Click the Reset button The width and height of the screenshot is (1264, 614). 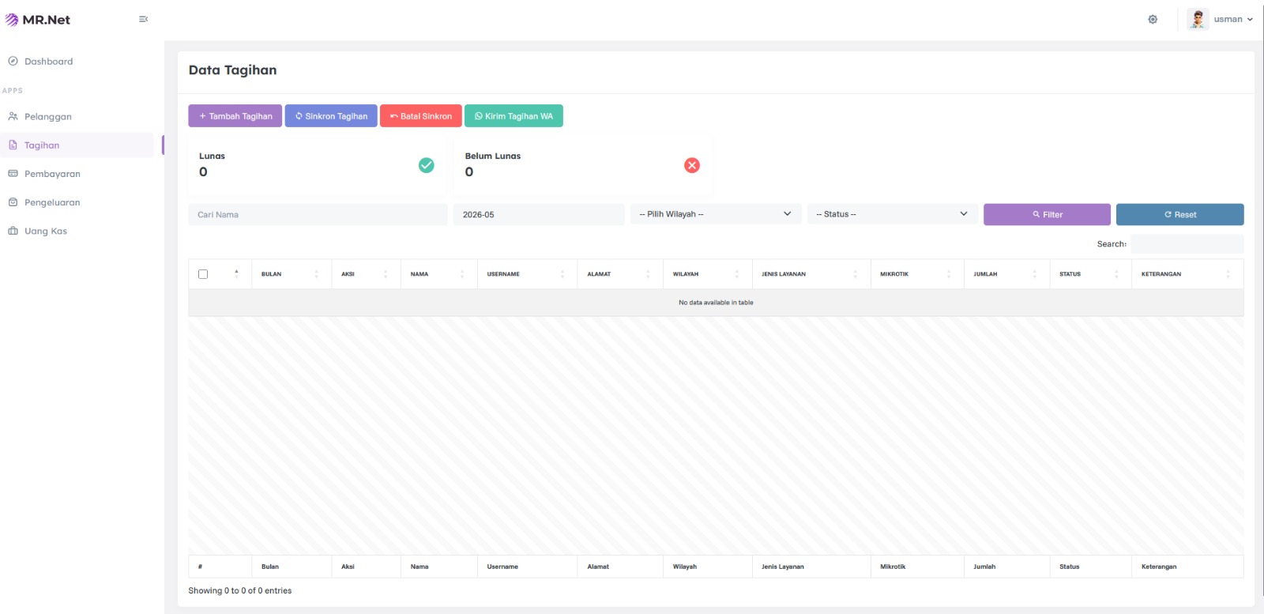coord(1180,214)
